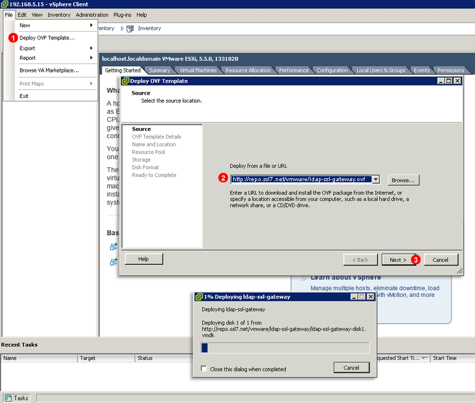Click the Deploy OVF dialog resize grip
This screenshot has width=475, height=403.
(459, 271)
